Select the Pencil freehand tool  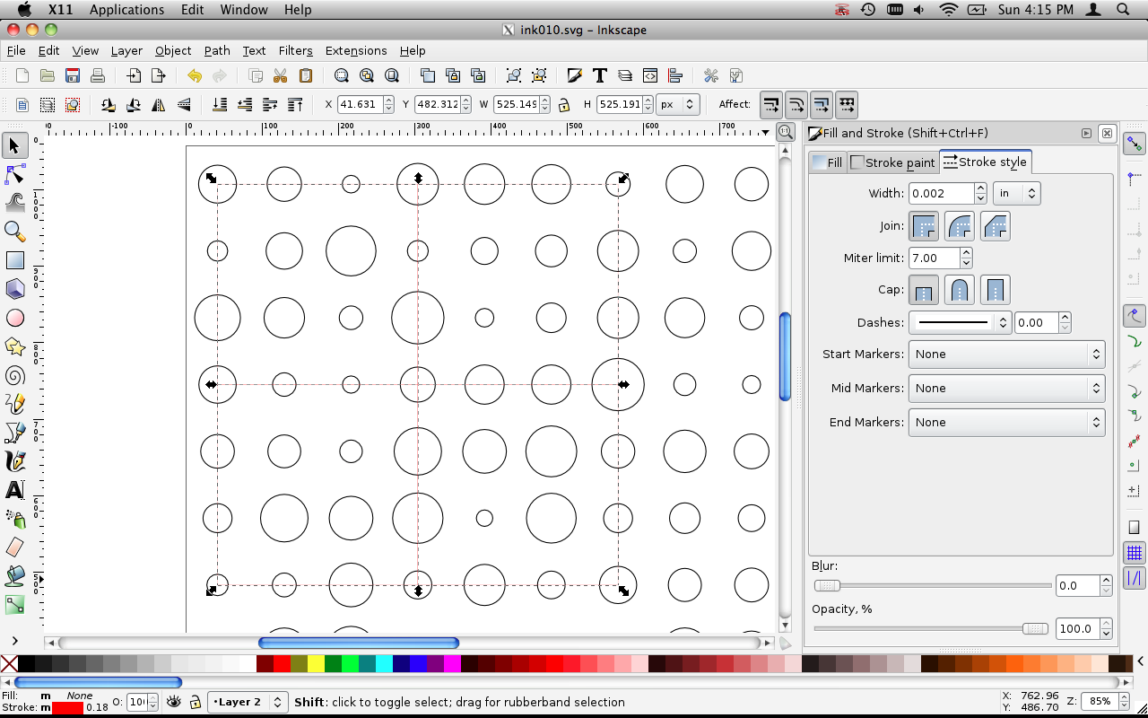(x=15, y=404)
